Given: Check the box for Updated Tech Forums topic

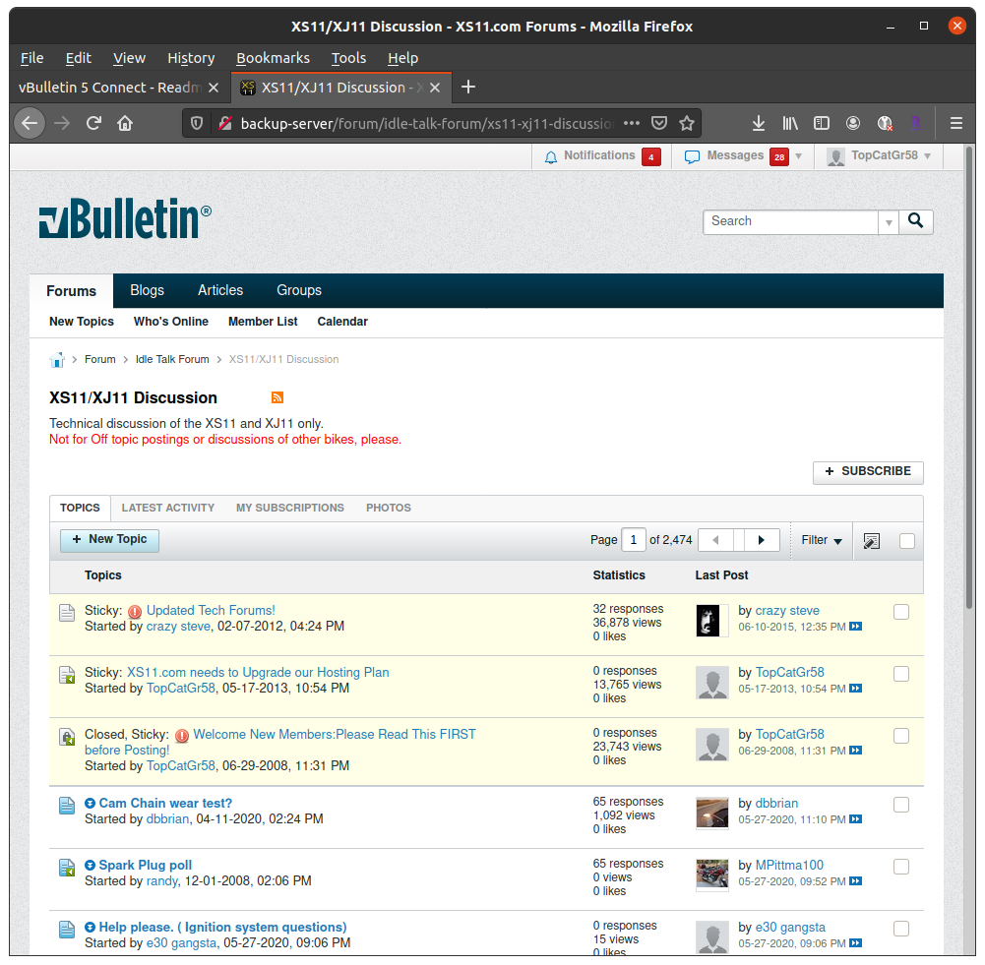Looking at the screenshot, I should [x=900, y=612].
